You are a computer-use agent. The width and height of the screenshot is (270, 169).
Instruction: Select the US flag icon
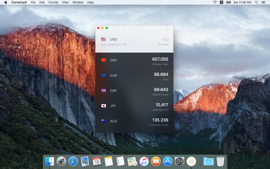coord(104,39)
